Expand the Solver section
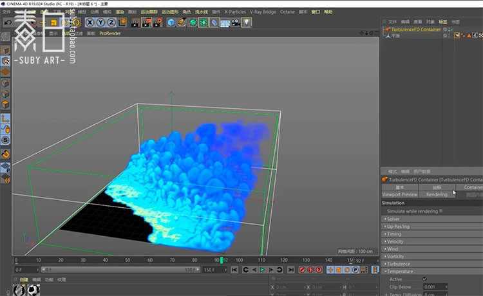Viewport: 483px width, 296px height. (433, 219)
